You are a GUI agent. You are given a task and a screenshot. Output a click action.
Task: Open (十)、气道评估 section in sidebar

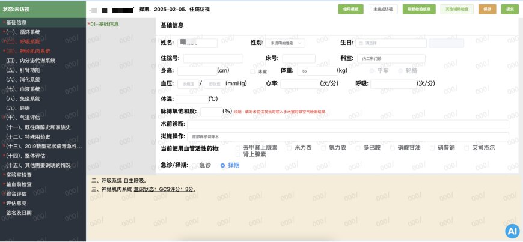(x=23, y=118)
